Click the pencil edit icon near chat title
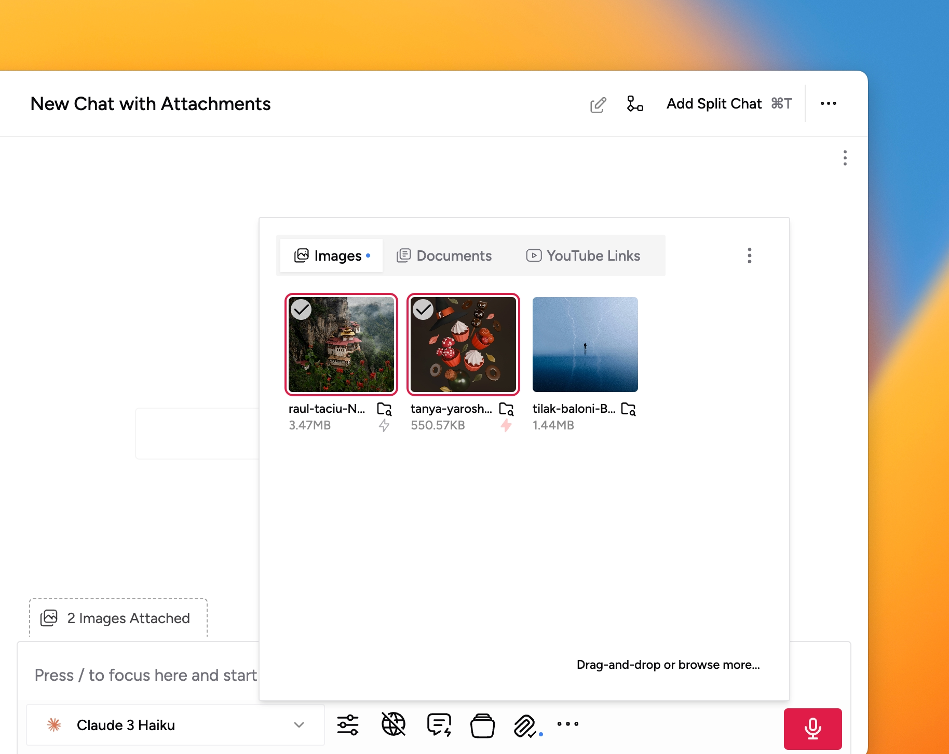The image size is (949, 754). (x=598, y=104)
